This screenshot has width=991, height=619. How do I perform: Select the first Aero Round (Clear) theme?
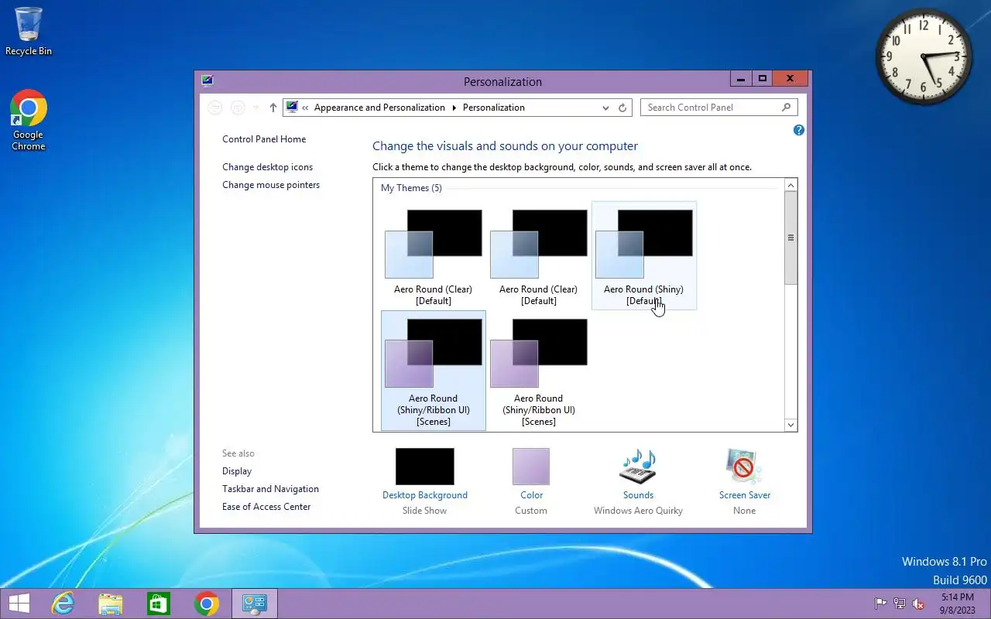point(433,255)
